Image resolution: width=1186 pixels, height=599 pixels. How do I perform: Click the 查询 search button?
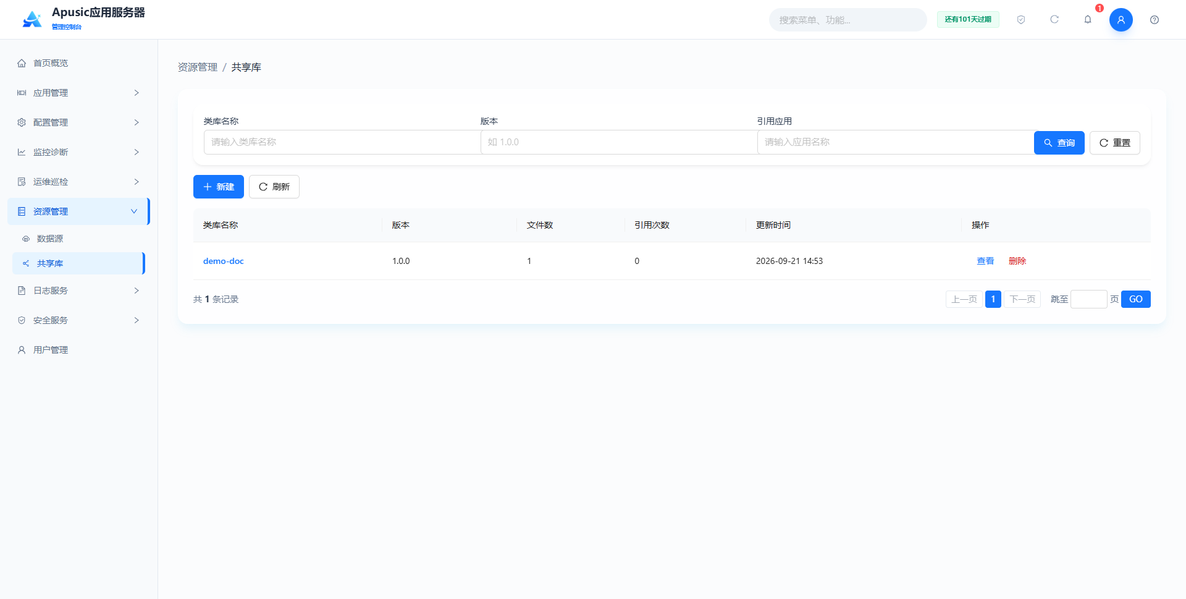[x=1059, y=143]
